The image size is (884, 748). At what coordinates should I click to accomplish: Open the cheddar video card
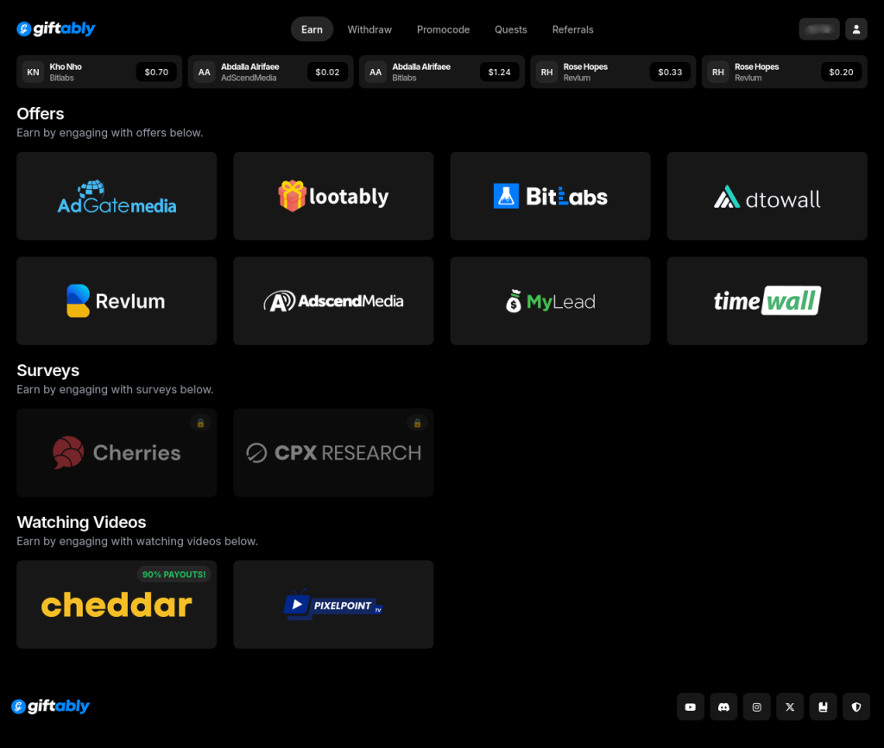(x=117, y=605)
